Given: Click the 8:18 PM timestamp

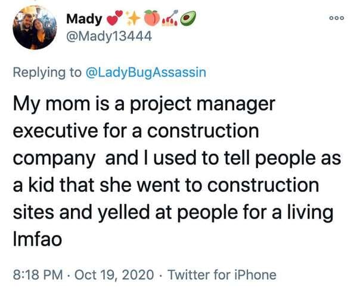Looking at the screenshot, I should 38,275.
